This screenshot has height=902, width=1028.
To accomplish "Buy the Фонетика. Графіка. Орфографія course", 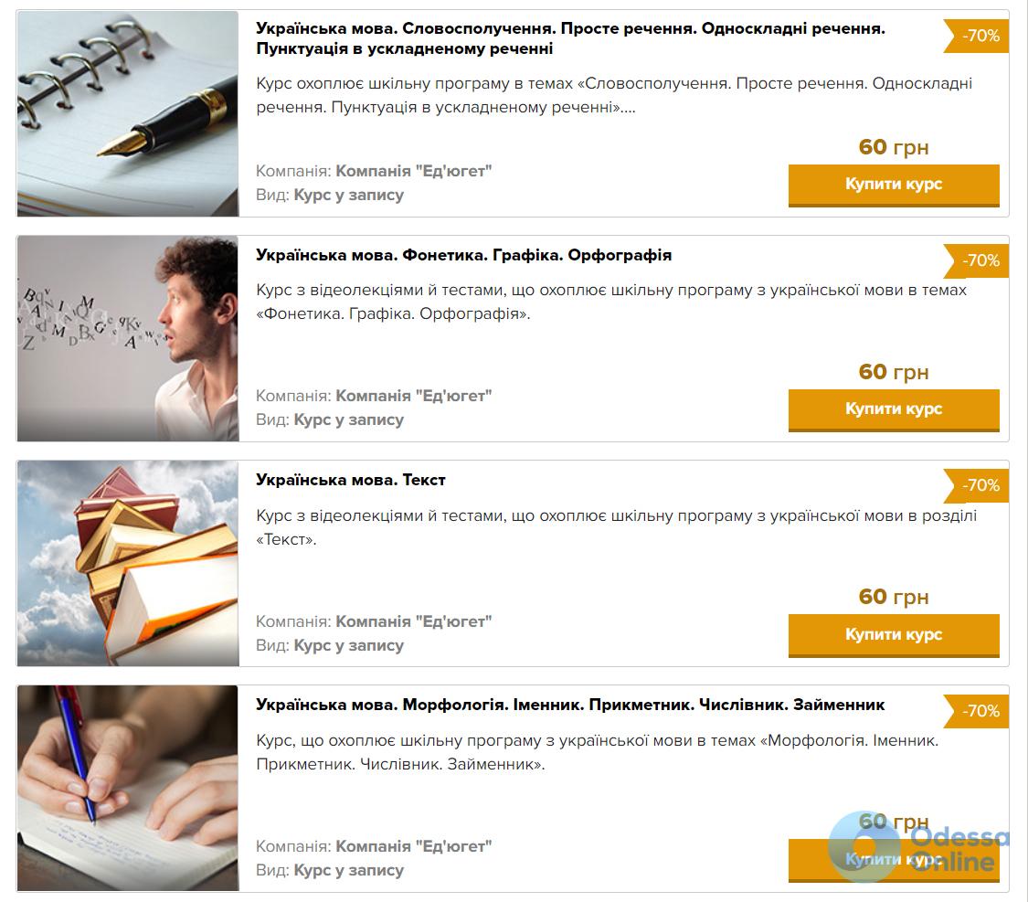I will click(894, 409).
